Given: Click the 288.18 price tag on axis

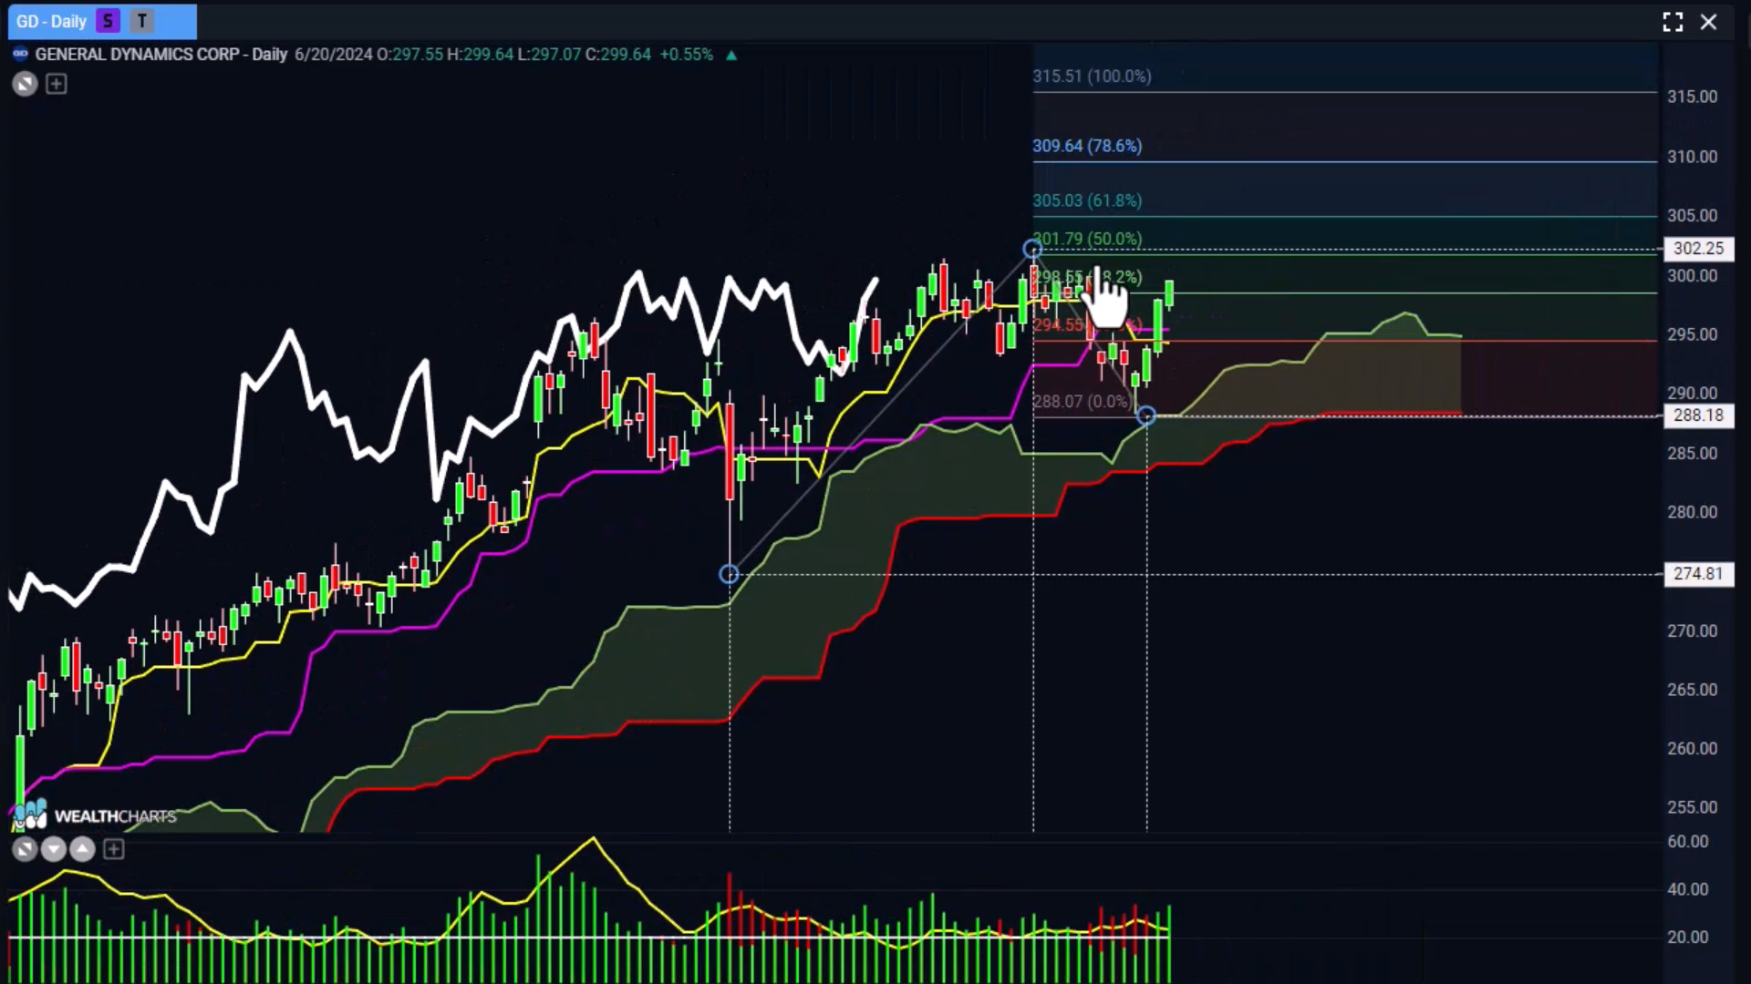Looking at the screenshot, I should (1699, 415).
